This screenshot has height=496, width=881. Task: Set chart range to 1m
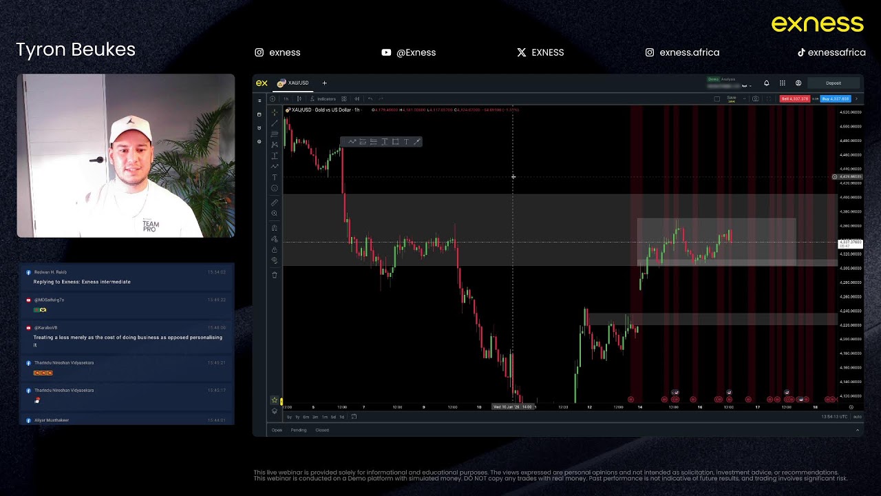pos(325,417)
